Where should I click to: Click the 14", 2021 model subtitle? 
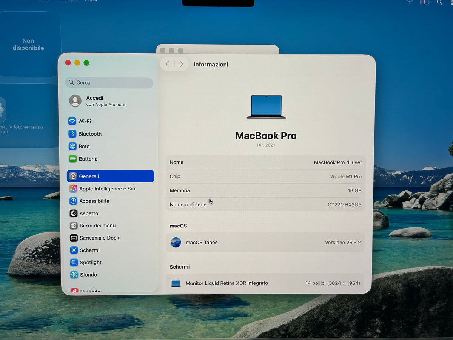click(x=266, y=145)
